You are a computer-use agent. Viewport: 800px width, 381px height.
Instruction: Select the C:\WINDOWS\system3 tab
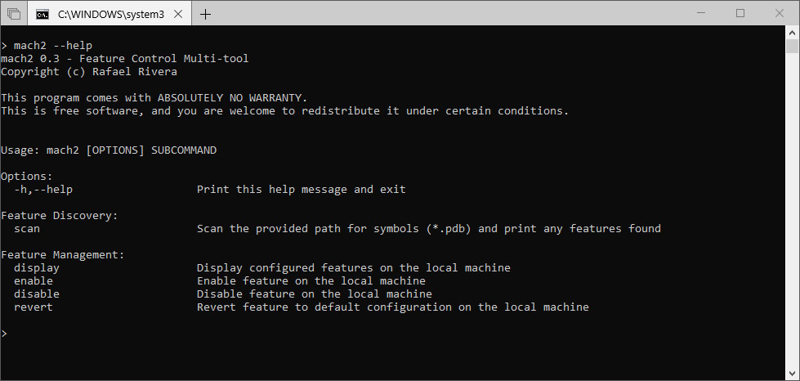pyautogui.click(x=109, y=14)
